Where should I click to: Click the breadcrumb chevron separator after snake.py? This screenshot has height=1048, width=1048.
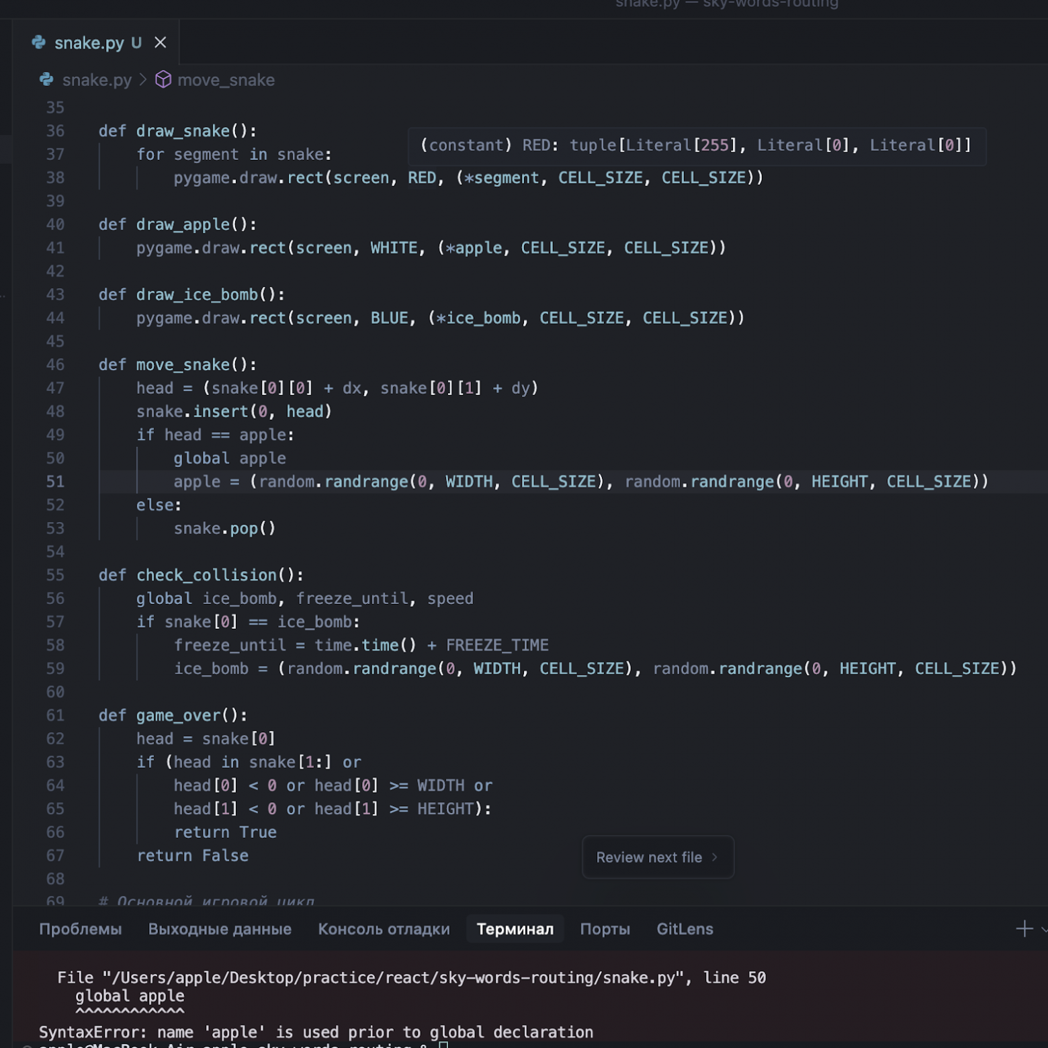pyautogui.click(x=143, y=80)
